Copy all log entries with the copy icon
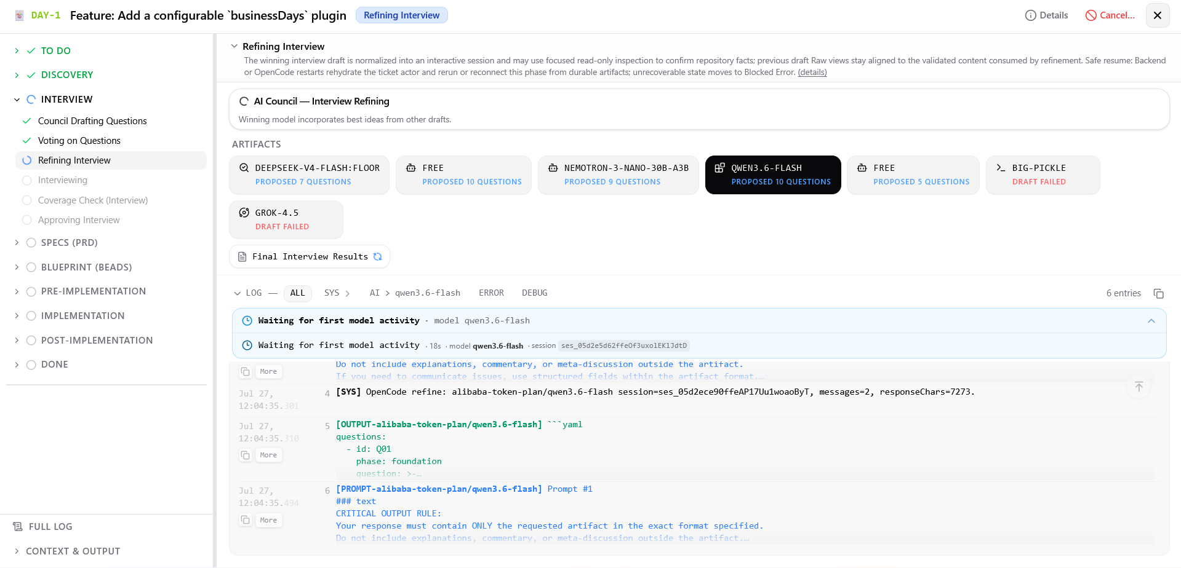This screenshot has height=568, width=1181. [x=1158, y=293]
